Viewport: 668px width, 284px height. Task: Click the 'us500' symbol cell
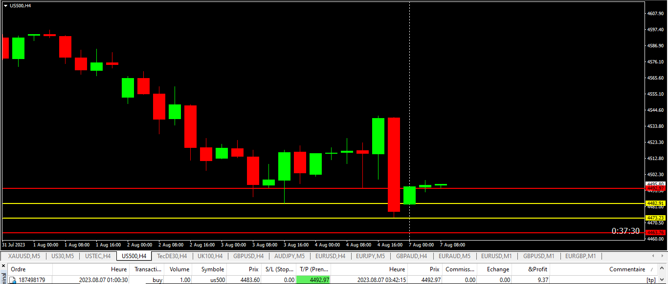point(217,280)
